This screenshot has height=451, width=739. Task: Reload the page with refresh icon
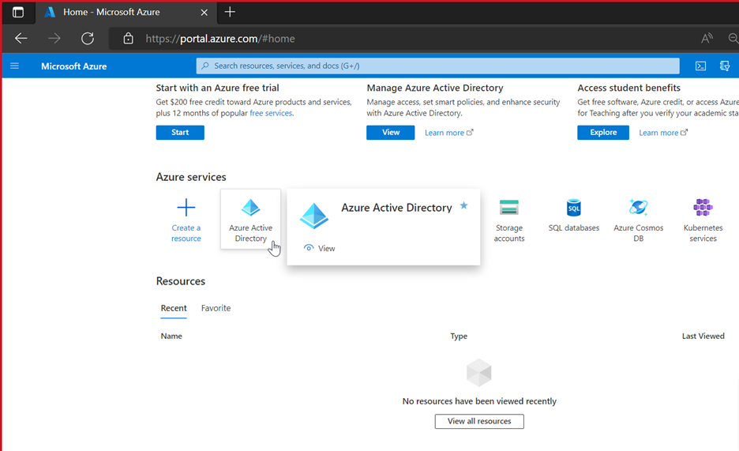(x=88, y=39)
